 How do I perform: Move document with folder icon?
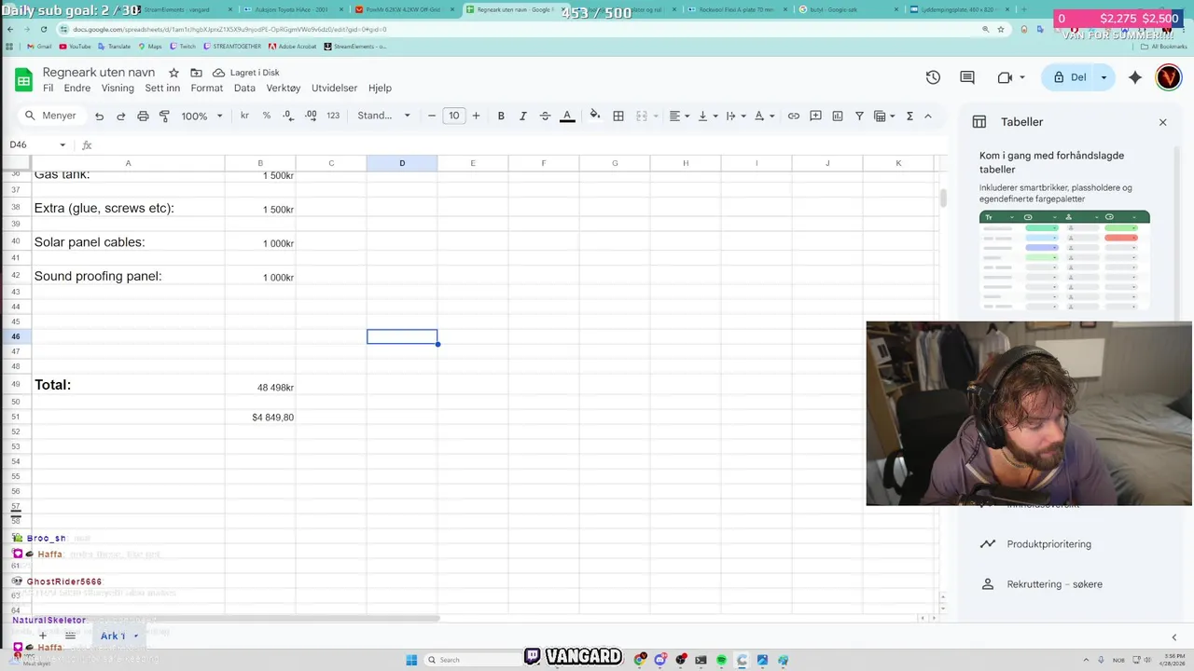(196, 73)
